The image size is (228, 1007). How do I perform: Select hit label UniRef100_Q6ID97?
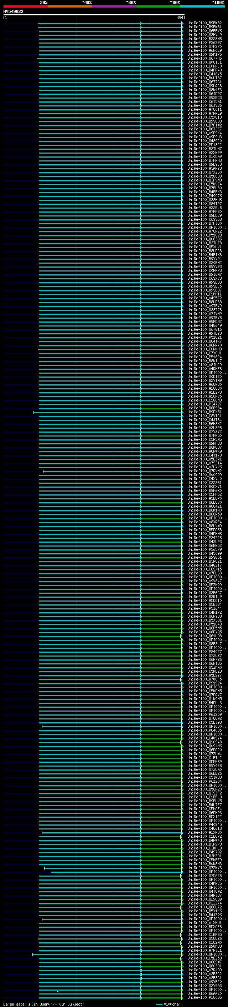coord(204,94)
